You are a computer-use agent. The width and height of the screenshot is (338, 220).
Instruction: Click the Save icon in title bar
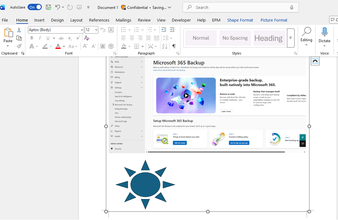49,7
